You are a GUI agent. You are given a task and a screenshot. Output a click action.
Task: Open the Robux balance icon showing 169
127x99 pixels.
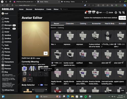tap(98, 13)
